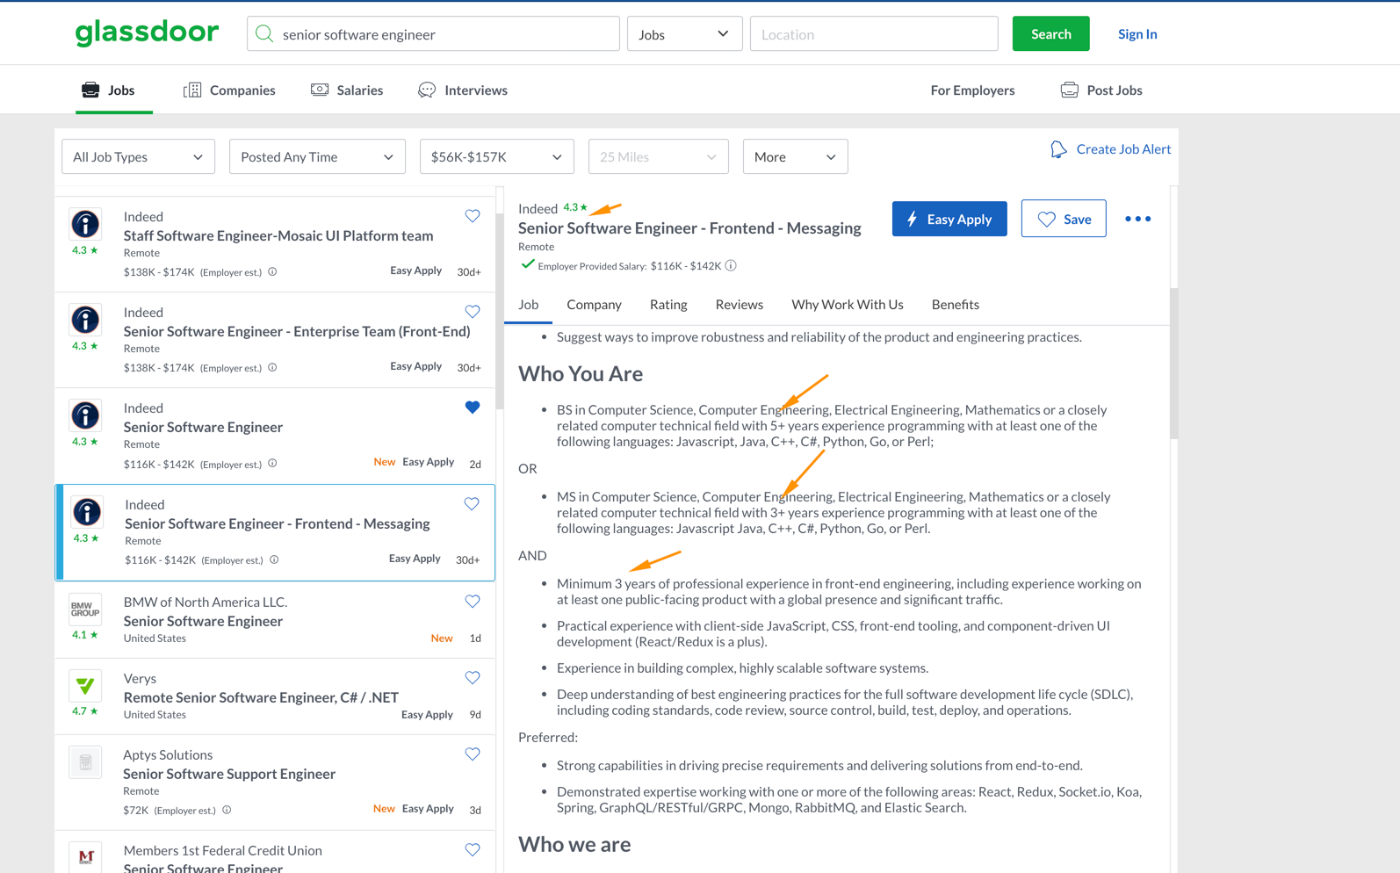Open the Salaries navigation item
This screenshot has width=1400, height=873.
click(x=347, y=90)
